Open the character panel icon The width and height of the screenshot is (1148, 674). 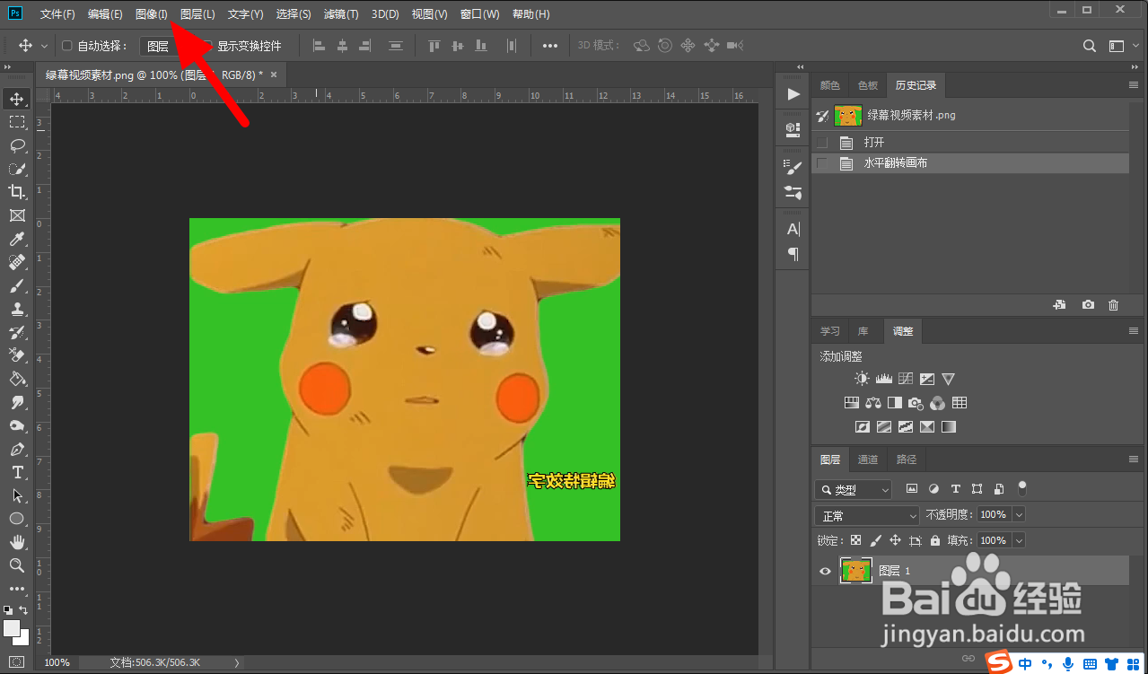(x=793, y=229)
